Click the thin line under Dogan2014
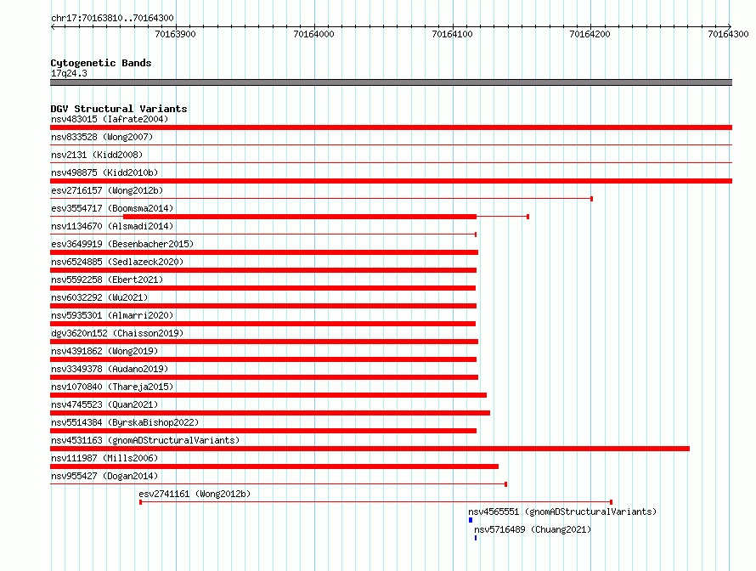Viewport: 756px width, 571px height. 279,484
